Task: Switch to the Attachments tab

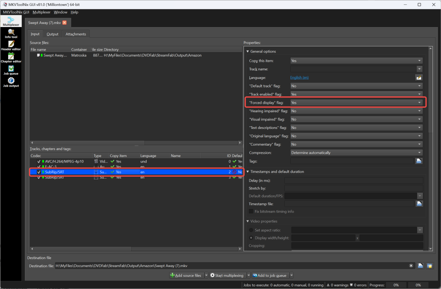Action: (x=76, y=34)
